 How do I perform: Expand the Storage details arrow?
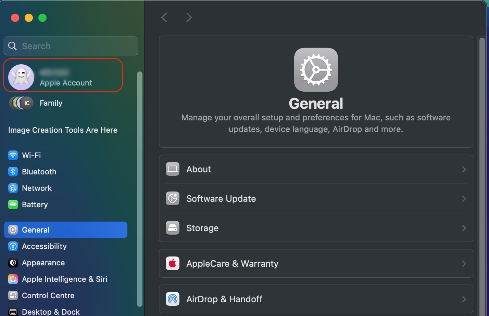pyautogui.click(x=464, y=228)
